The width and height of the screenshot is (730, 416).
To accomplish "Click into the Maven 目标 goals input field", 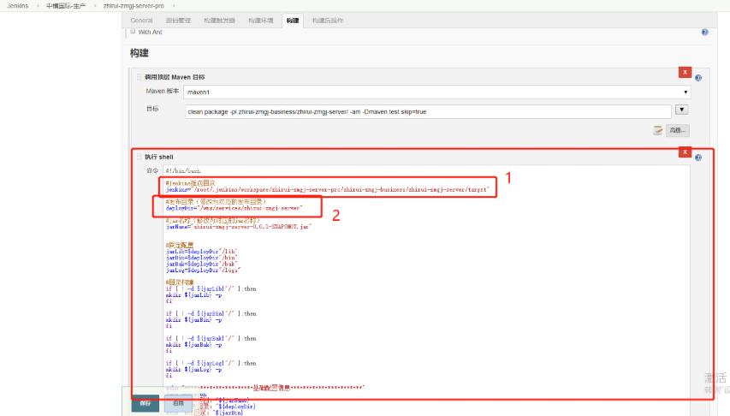I will (x=428, y=112).
